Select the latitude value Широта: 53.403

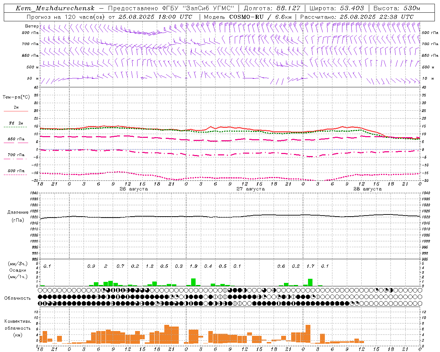(337, 8)
